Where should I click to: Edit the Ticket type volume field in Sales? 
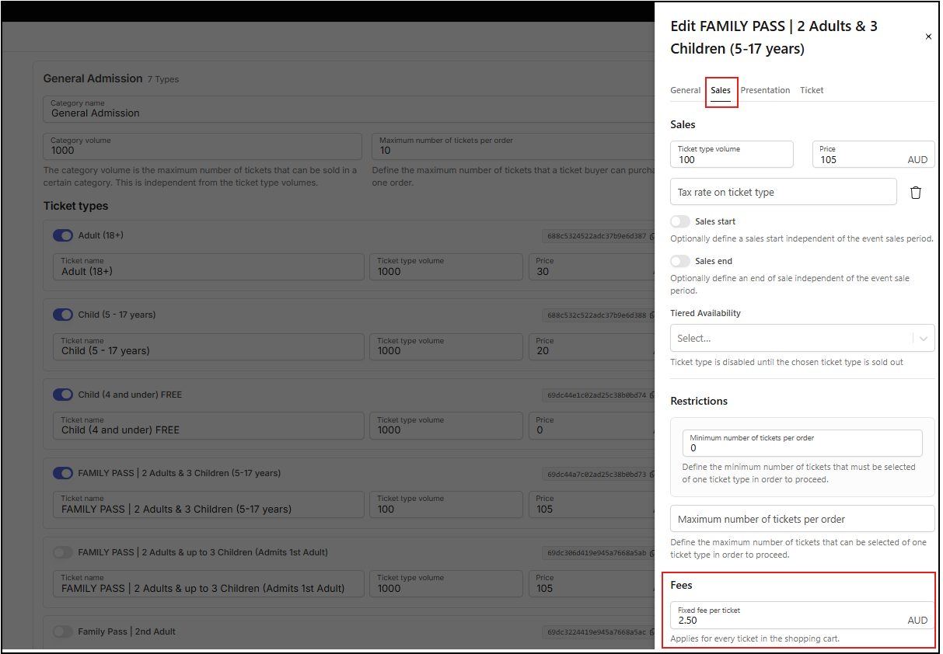coord(732,155)
